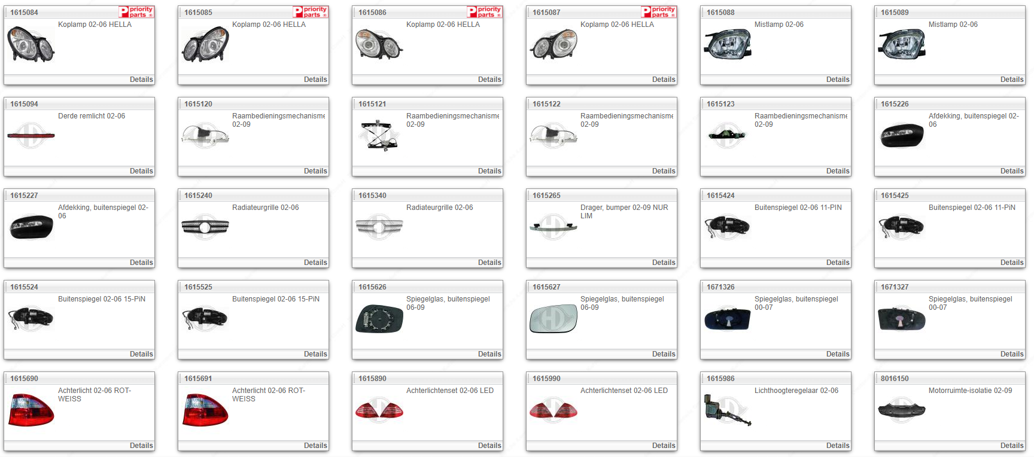Screen dimensions: 1034x457
Task: Select the exterior mirror image of 1615425
Action: (901, 227)
